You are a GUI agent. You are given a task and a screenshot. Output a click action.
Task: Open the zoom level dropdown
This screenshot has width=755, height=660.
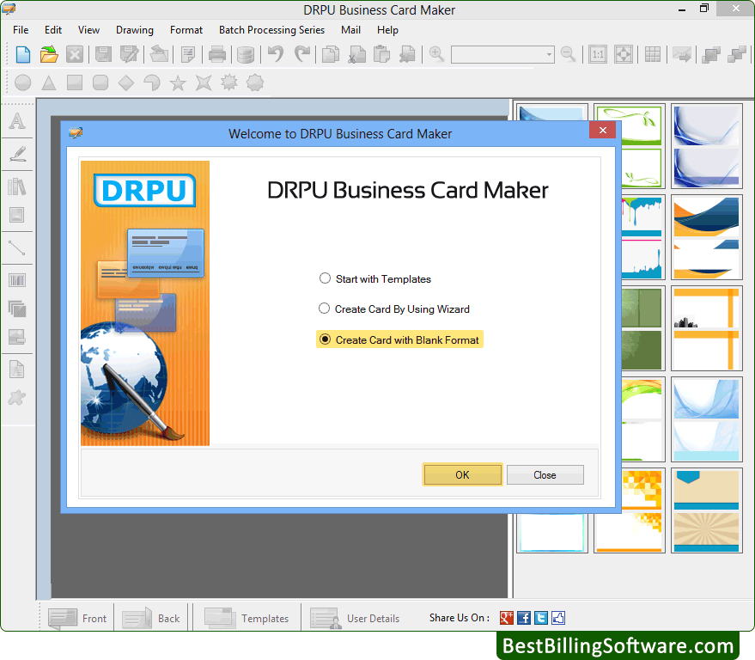[x=550, y=54]
